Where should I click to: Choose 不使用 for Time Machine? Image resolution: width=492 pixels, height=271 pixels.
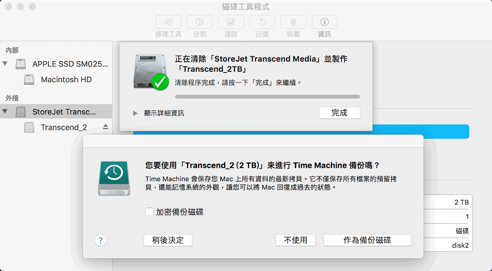pos(296,240)
